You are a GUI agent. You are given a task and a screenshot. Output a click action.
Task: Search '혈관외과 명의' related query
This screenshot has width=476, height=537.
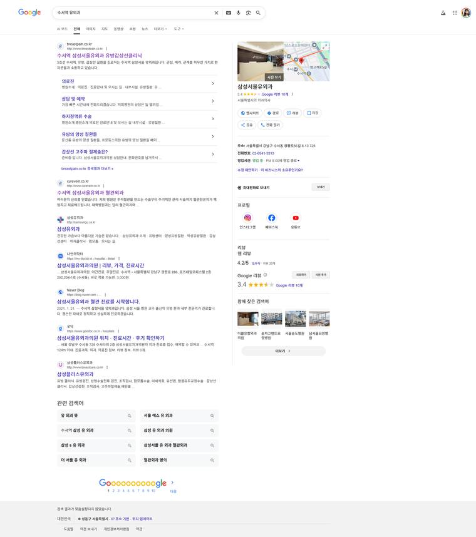click(179, 460)
